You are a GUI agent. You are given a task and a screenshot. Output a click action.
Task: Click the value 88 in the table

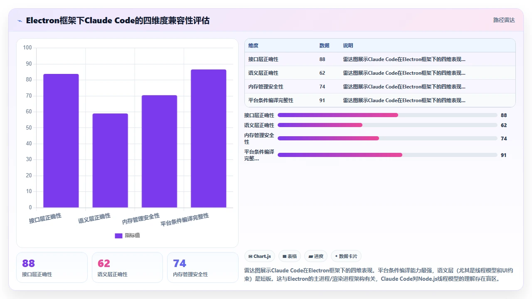tap(322, 59)
